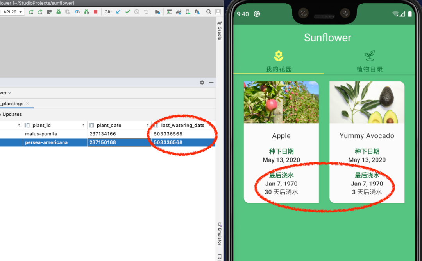Open Project Structure folder icon

(x=158, y=12)
